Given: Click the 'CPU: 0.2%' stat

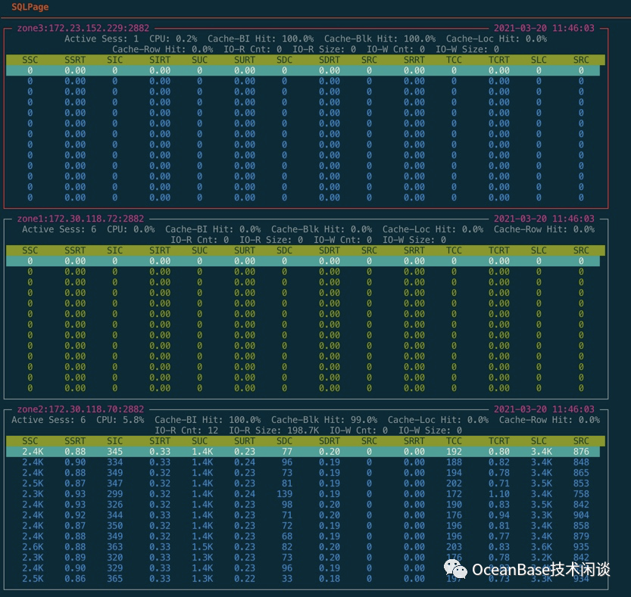Looking at the screenshot, I should 173,39.
